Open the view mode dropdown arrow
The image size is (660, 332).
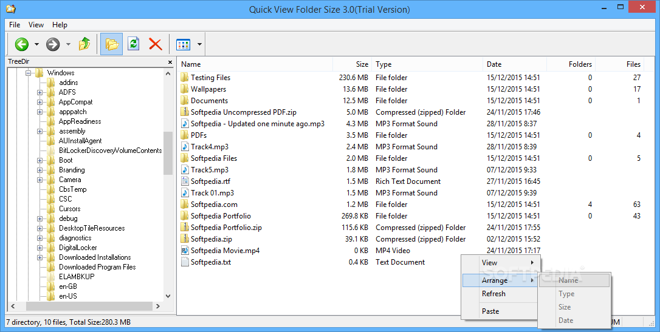(199, 44)
